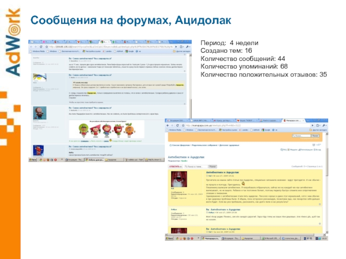Open the wrench menu in the mamapapa.com.ua browser
The height and width of the screenshot is (259, 346).
(x=324, y=125)
